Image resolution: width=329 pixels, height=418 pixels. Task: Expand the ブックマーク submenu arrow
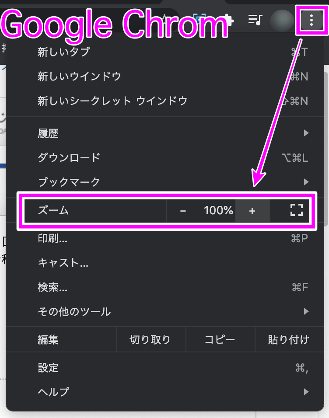[306, 182]
